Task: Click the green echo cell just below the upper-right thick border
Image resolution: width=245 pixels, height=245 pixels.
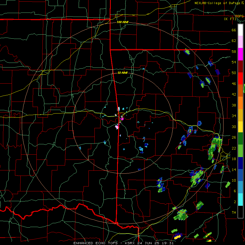Action: (187, 52)
